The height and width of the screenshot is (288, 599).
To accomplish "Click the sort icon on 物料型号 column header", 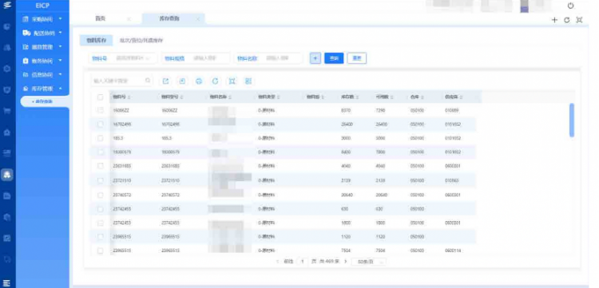I will [181, 97].
